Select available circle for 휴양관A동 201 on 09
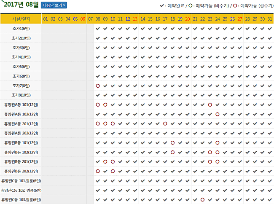 [105, 123]
